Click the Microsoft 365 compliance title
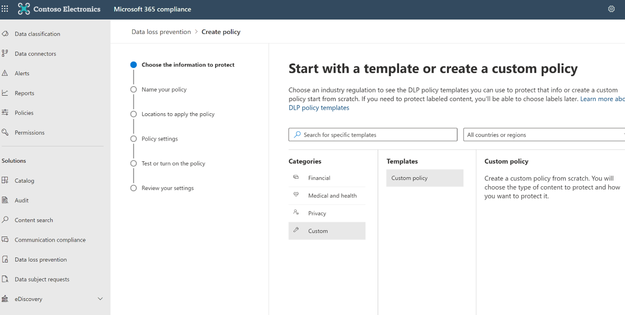 coord(152,9)
